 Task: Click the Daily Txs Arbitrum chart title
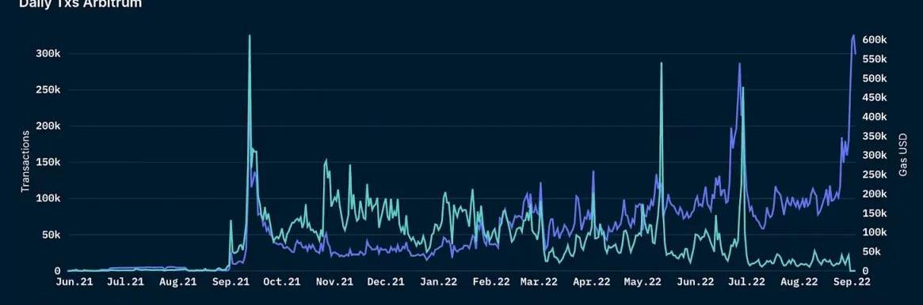coord(82,3)
